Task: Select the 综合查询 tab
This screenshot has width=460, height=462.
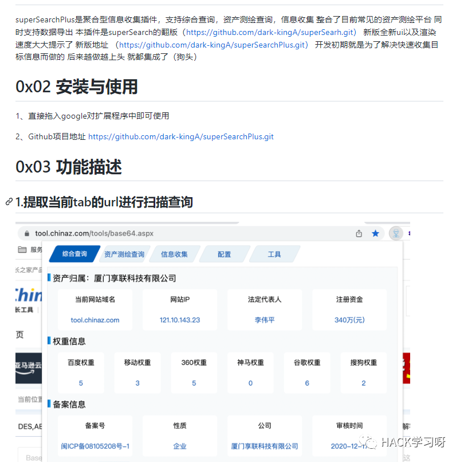Action: [74, 254]
